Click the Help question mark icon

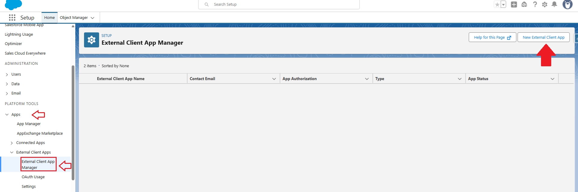pos(535,4)
